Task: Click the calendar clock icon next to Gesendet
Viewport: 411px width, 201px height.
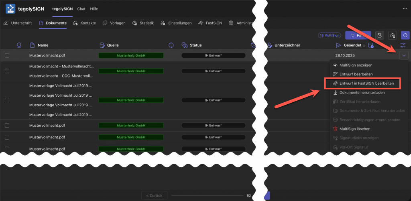Action: [370, 45]
